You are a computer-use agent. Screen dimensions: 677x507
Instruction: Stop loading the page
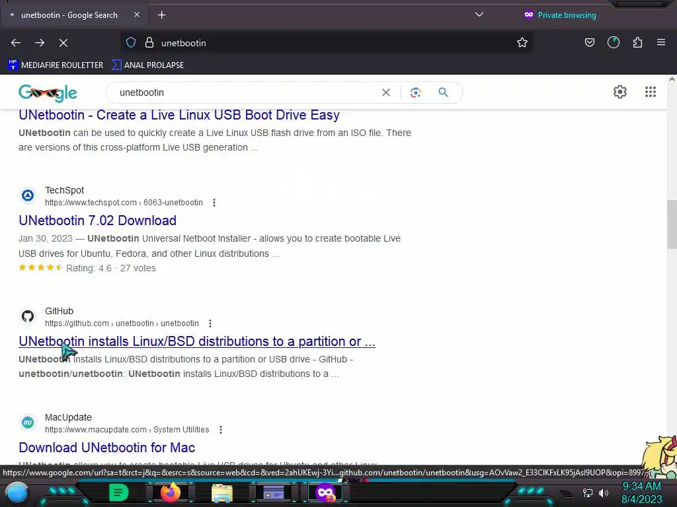point(63,43)
